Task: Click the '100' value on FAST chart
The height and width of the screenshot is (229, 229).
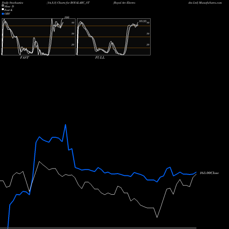Action: (67, 17)
